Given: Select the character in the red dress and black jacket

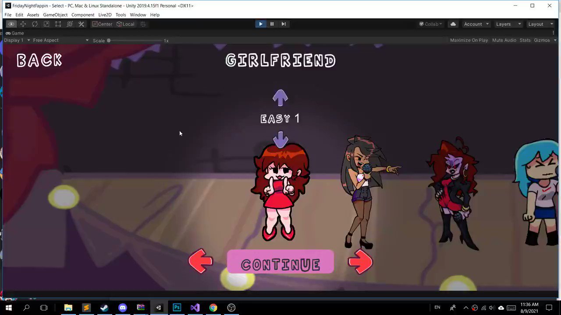Looking at the screenshot, I should point(454,195).
